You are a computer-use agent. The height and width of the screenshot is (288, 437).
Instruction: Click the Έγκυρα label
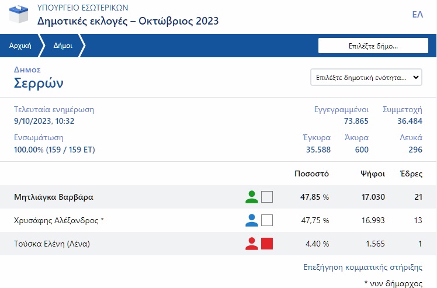317,137
